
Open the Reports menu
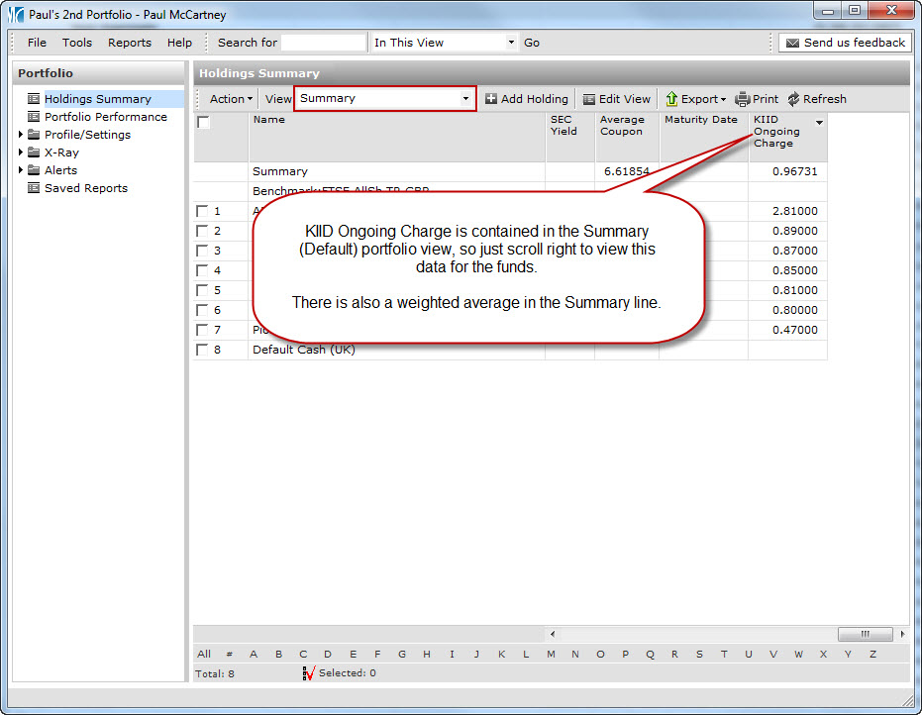pos(130,43)
